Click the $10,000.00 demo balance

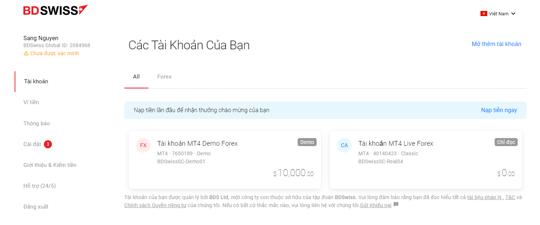294,173
